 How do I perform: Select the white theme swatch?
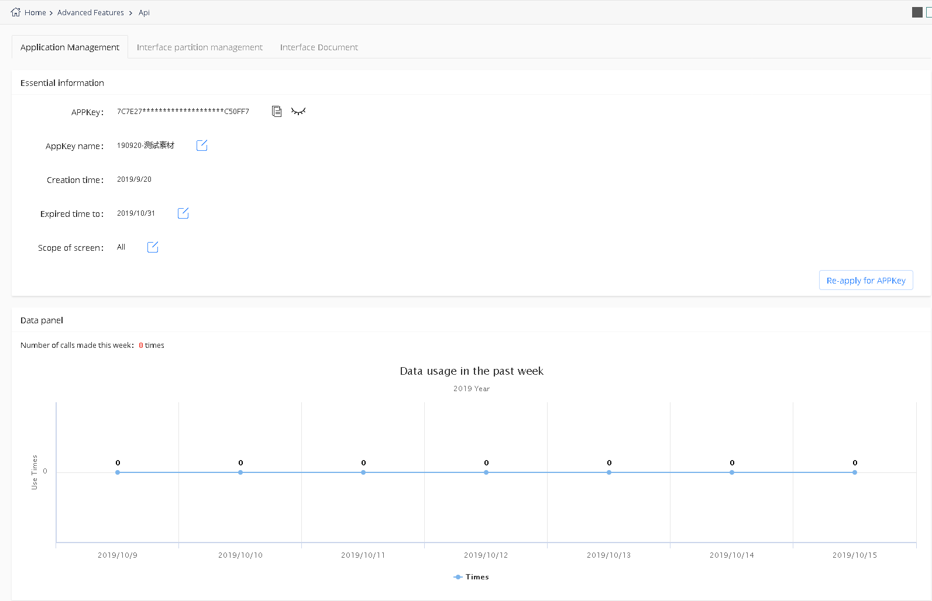point(929,12)
